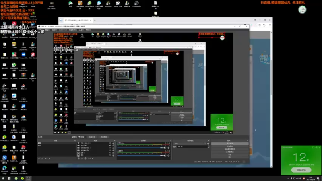Image resolution: width=322 pixels, height=181 pixels.
Task: Add a new scene with the plus icon
Action: (x=39, y=158)
